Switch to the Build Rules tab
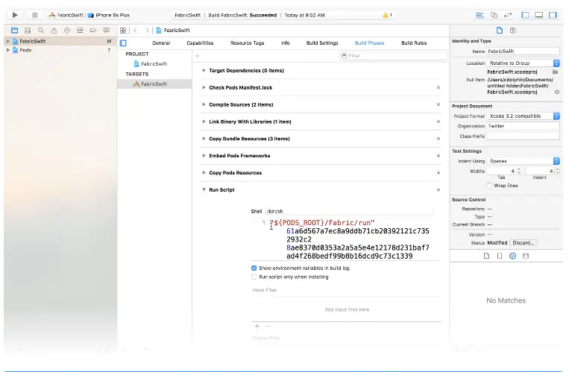This screenshot has height=372, width=569. 414,42
